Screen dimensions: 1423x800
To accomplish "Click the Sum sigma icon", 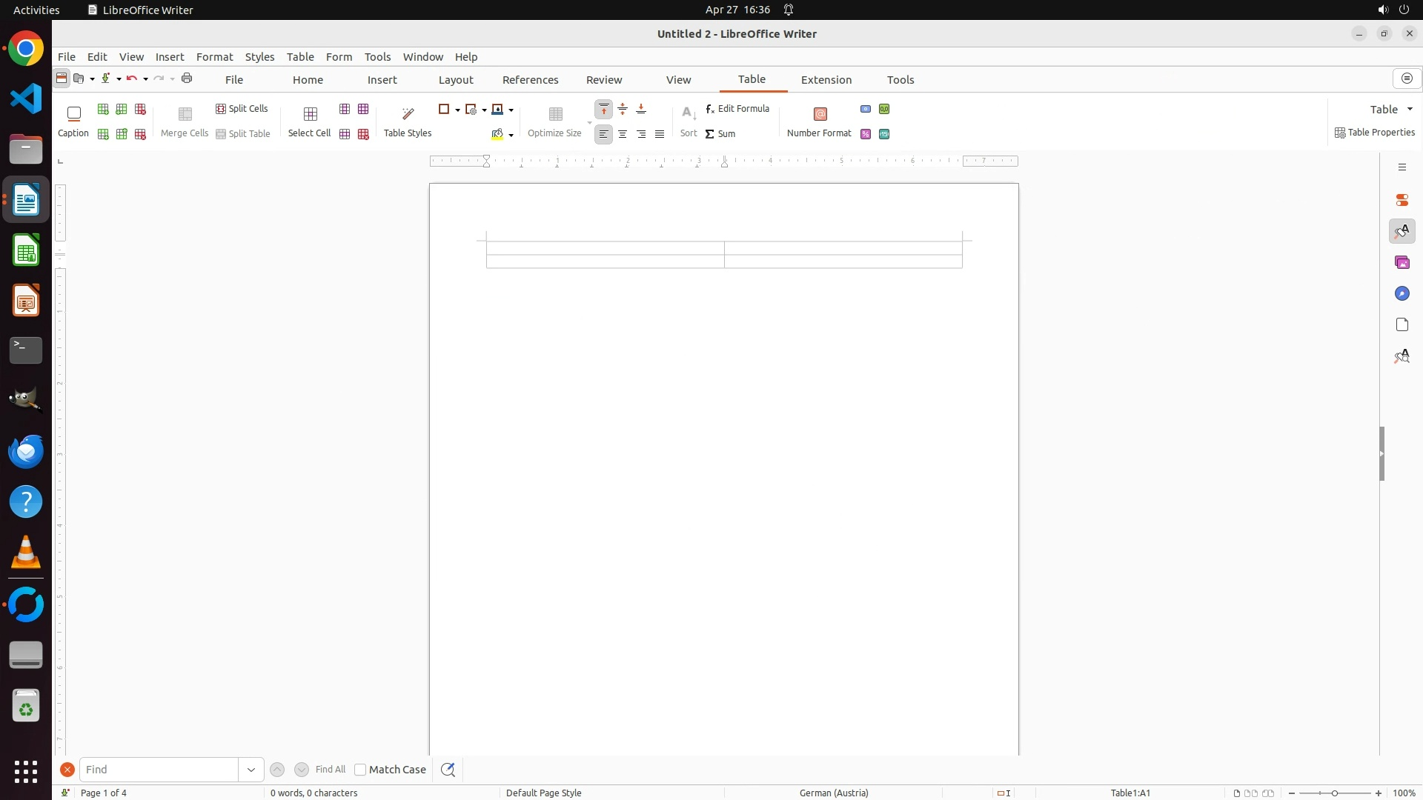I will click(x=710, y=134).
